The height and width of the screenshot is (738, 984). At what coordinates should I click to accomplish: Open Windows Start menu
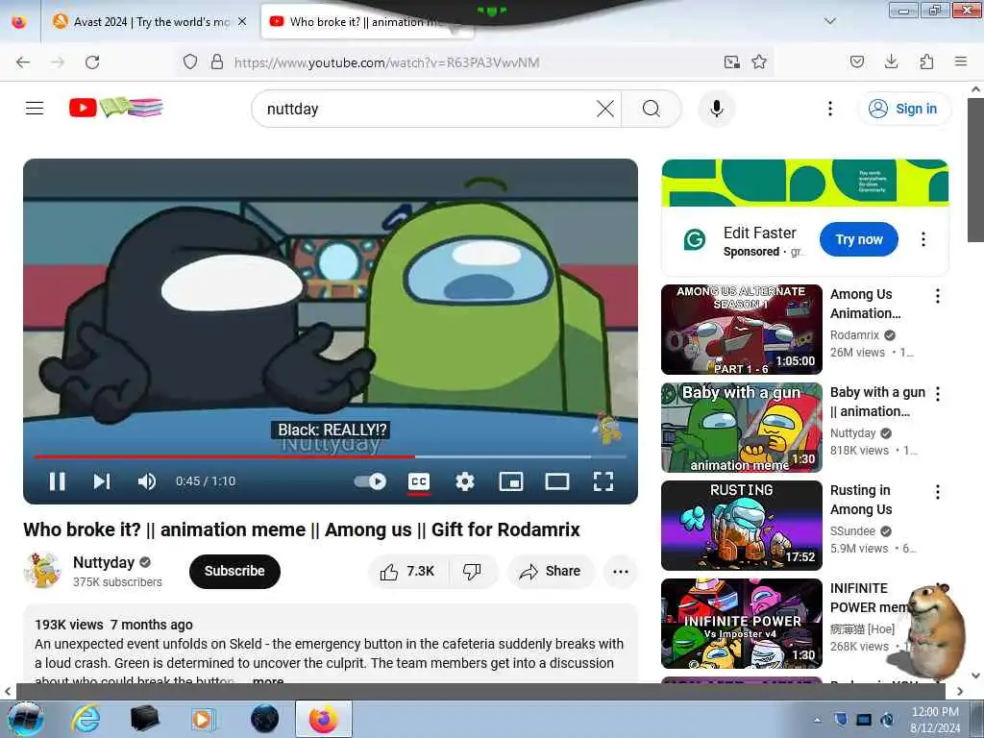pyautogui.click(x=25, y=719)
